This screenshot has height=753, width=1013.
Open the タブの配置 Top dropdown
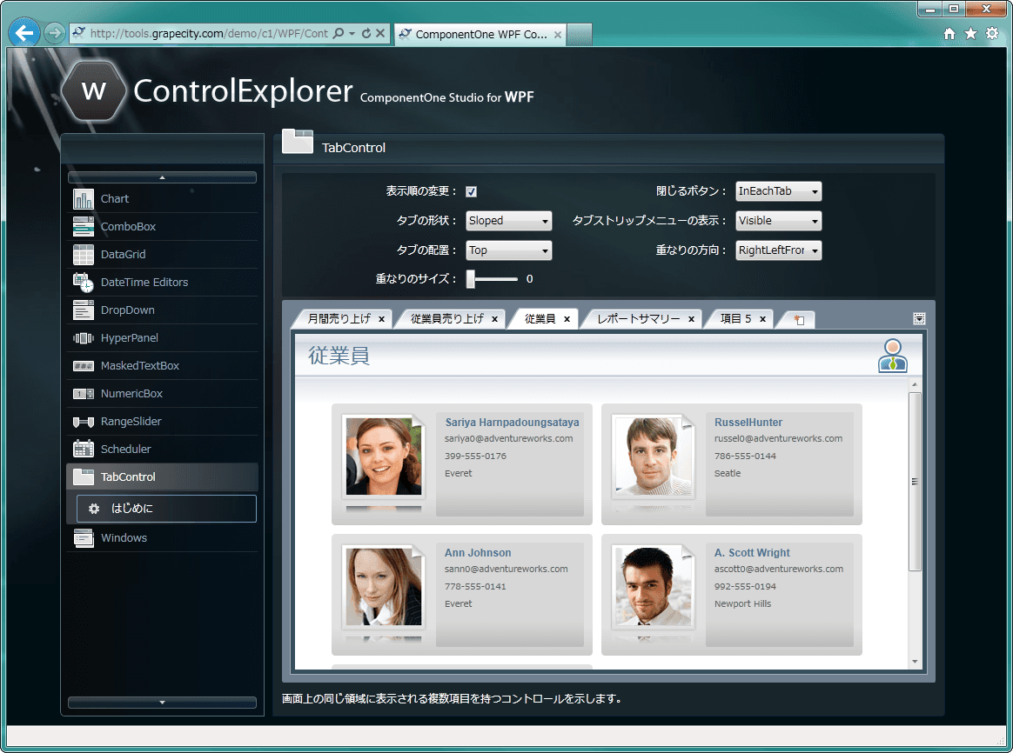(509, 250)
